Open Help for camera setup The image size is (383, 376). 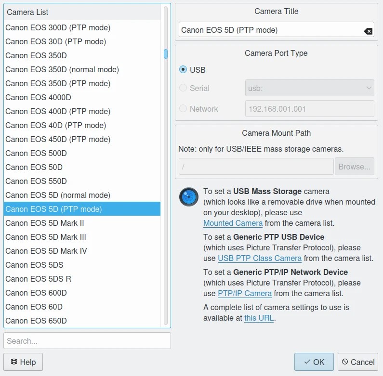pos(23,362)
